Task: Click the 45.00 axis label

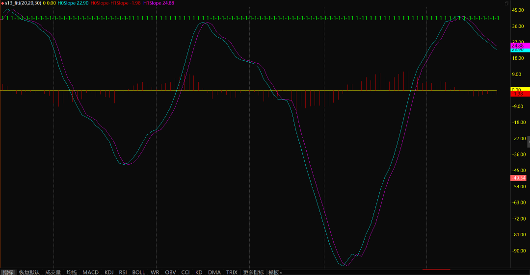Action: pos(518,10)
